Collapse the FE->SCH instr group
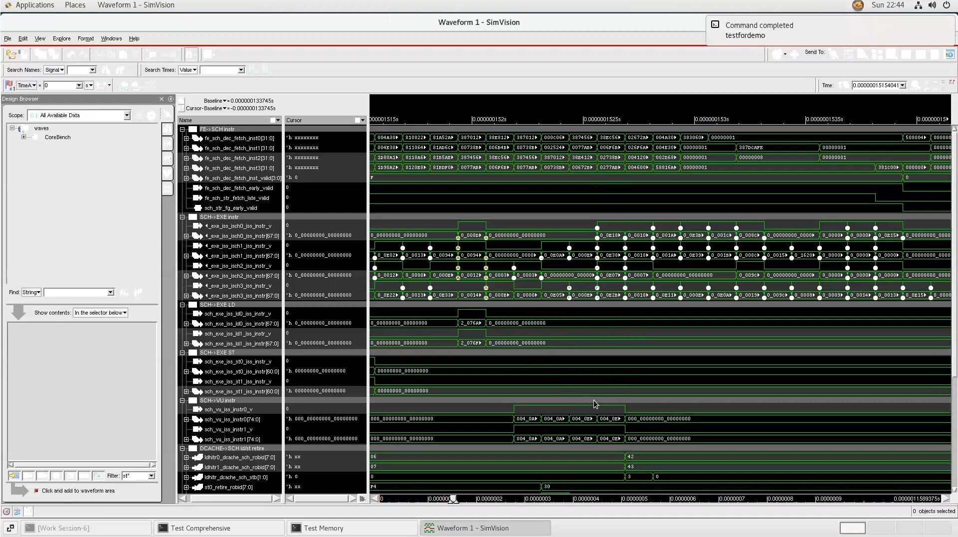The width and height of the screenshot is (958, 537). (x=183, y=129)
